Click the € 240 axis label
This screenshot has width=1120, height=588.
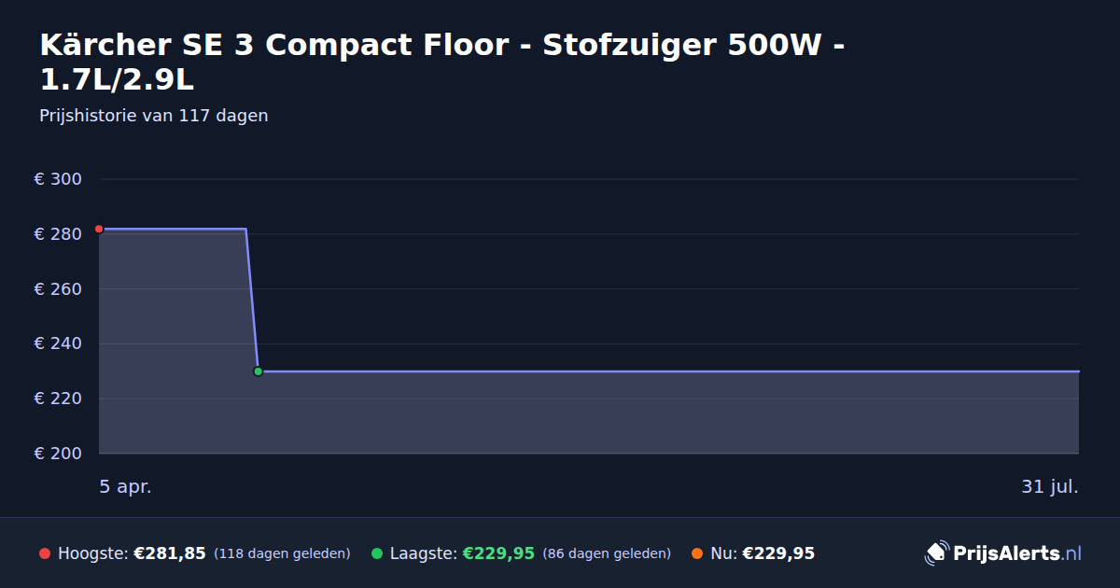58,343
